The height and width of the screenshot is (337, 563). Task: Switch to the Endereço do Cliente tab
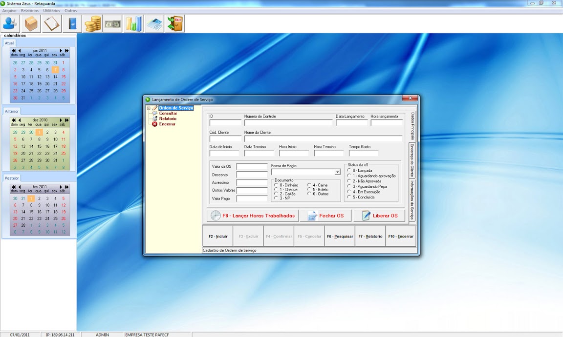coord(412,160)
